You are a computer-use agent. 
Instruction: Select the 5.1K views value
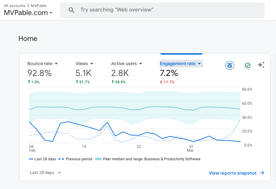(83, 73)
